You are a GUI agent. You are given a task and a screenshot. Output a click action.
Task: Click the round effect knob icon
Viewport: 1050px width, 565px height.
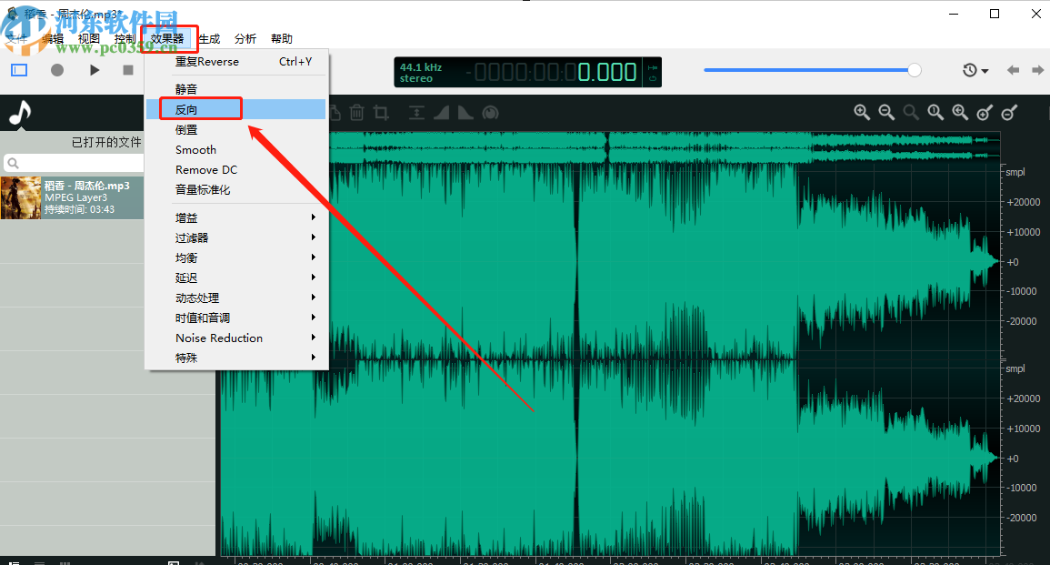click(491, 113)
